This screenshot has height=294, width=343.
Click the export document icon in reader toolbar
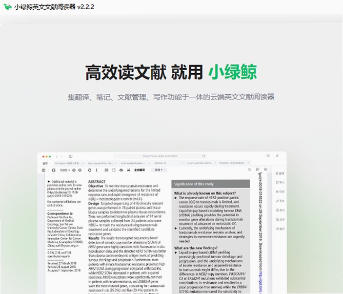pos(54,170)
